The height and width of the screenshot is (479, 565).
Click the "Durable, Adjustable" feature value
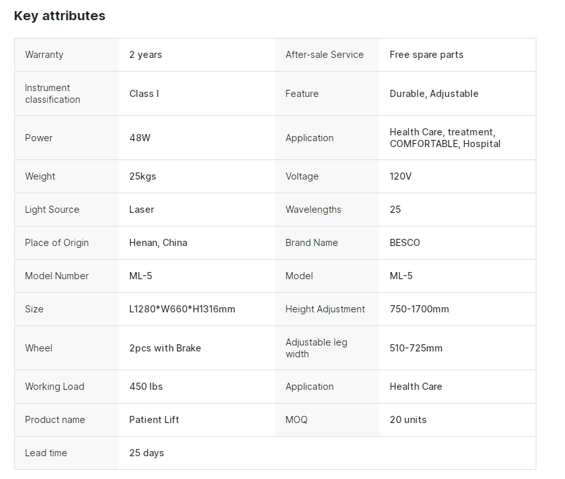click(434, 94)
